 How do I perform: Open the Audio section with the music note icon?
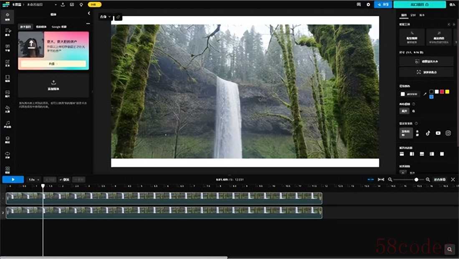click(7, 124)
